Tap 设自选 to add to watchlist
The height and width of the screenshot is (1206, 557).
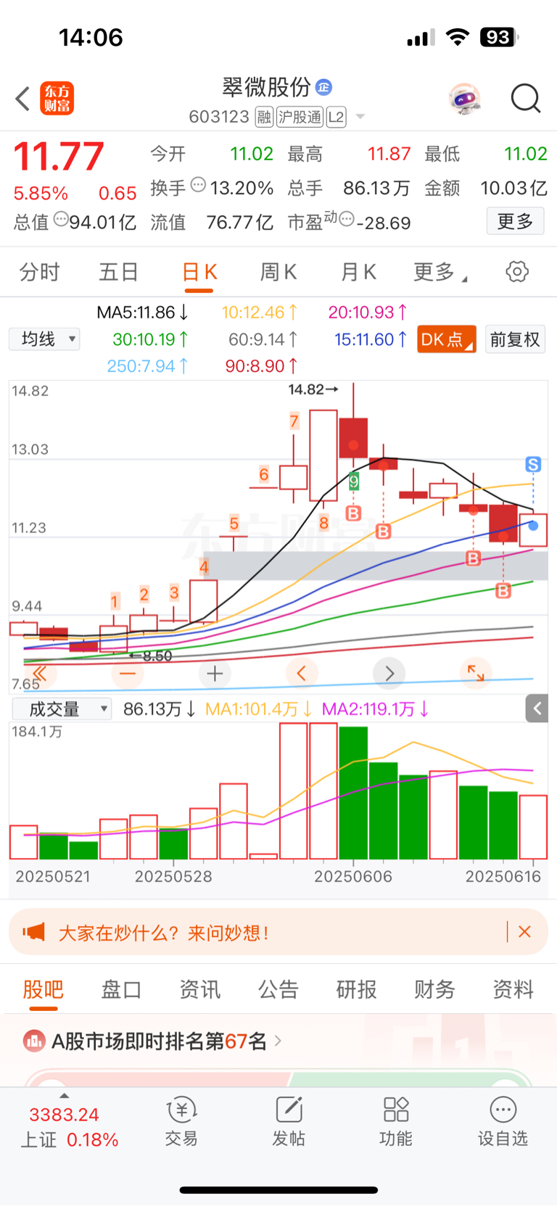pyautogui.click(x=503, y=1121)
